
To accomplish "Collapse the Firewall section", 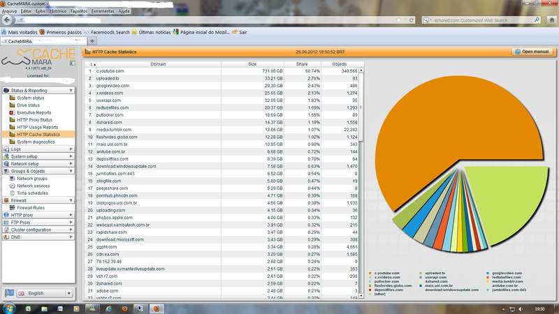I will point(71,200).
